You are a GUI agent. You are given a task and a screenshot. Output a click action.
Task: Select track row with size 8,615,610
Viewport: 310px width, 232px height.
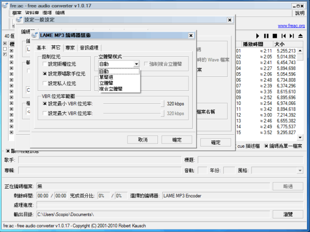[x=266, y=91]
